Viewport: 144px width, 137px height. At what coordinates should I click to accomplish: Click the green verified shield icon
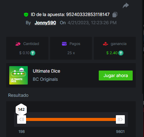tap(26, 15)
